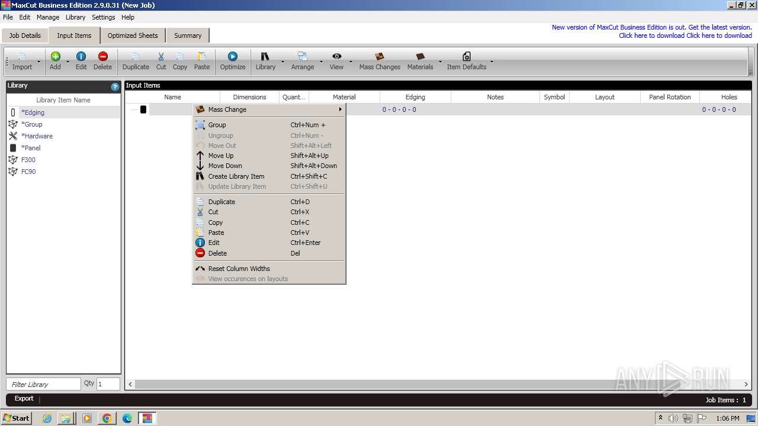758x426 pixels.
Task: Click the Qty input field
Action: [108, 384]
